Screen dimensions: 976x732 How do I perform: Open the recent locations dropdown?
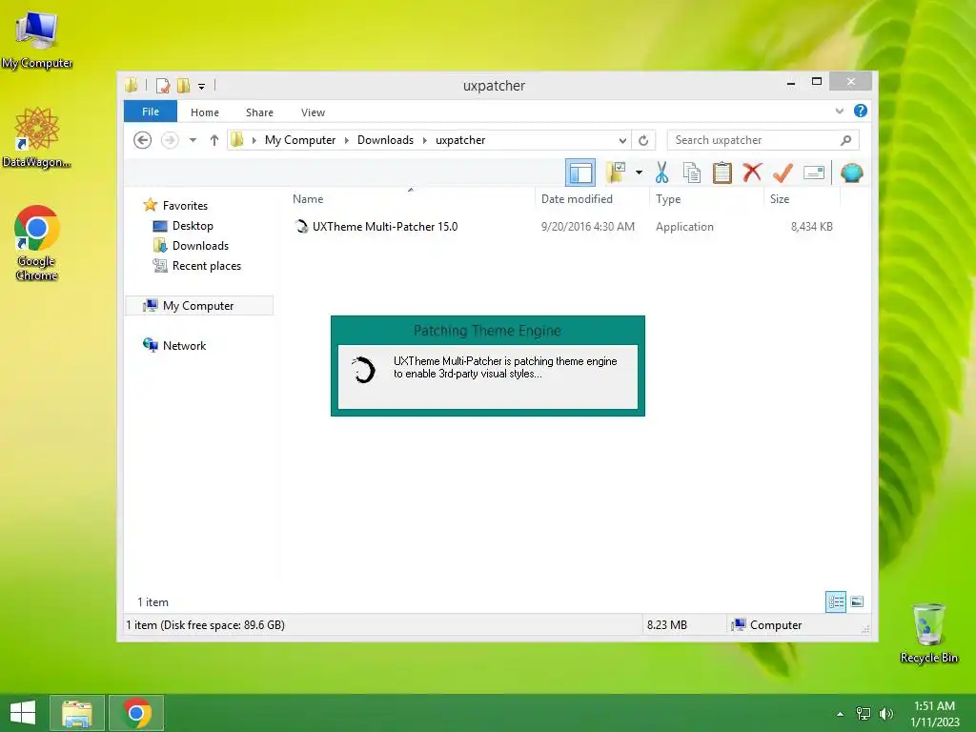click(x=193, y=140)
